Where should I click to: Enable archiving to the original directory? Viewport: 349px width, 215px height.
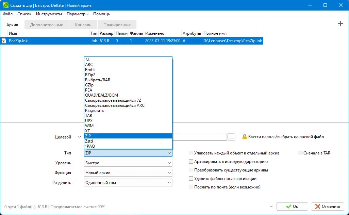(191, 161)
